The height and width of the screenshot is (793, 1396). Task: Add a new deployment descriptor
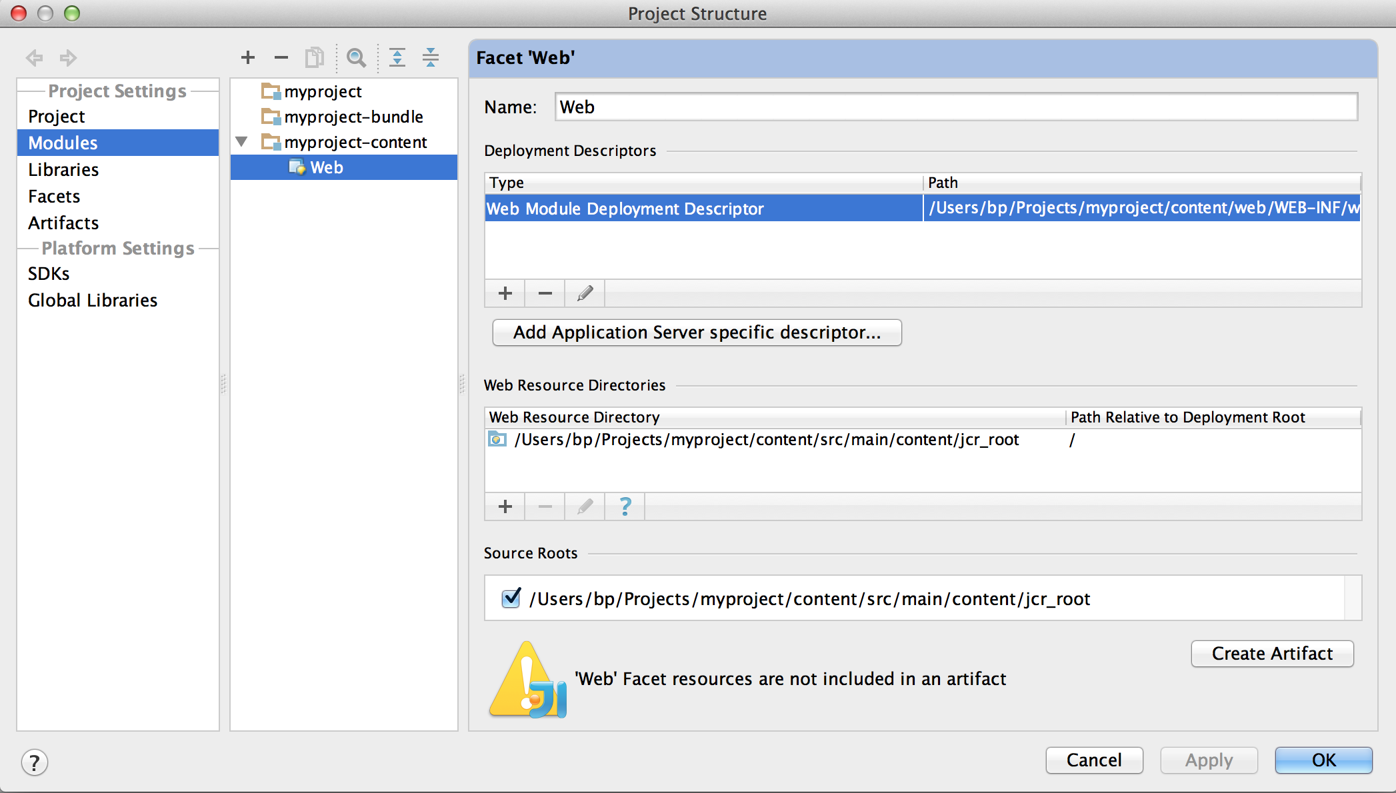click(x=505, y=293)
